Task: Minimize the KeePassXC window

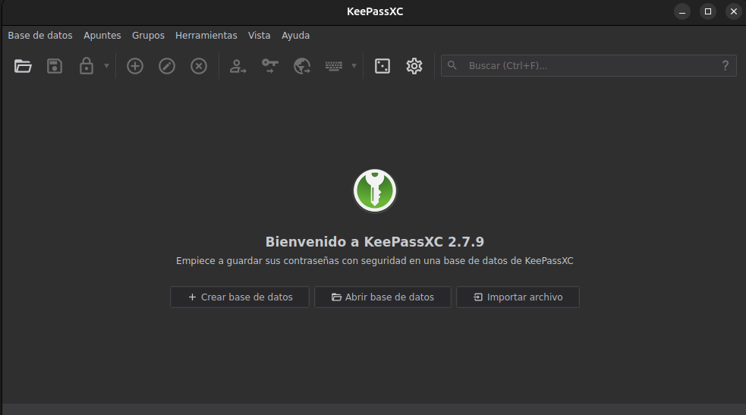Action: (682, 12)
